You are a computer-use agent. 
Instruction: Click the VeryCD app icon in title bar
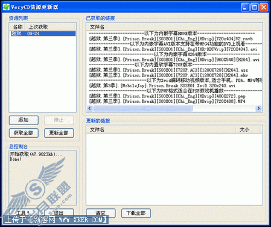[6, 7]
